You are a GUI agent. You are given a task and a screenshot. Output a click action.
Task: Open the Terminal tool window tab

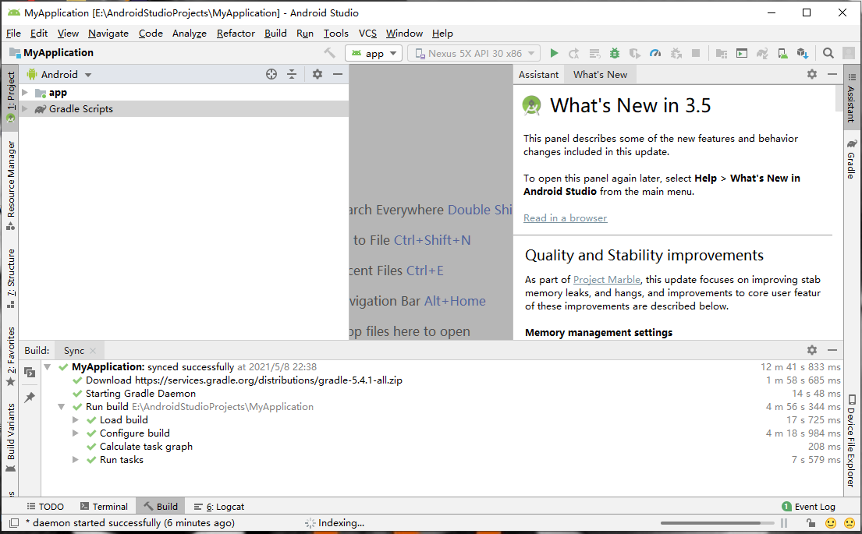pyautogui.click(x=104, y=507)
